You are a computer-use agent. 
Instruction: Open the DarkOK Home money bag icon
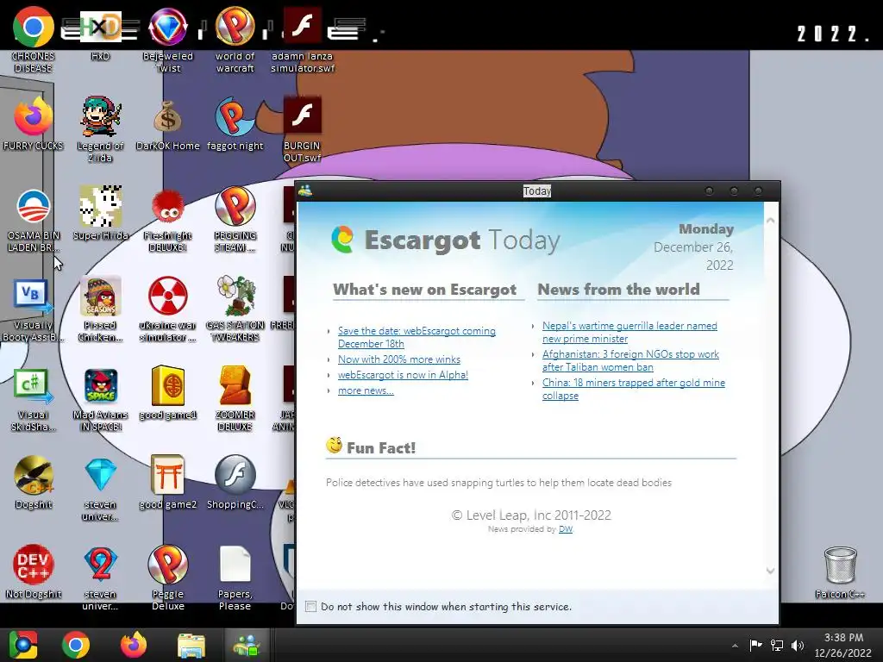tap(167, 117)
